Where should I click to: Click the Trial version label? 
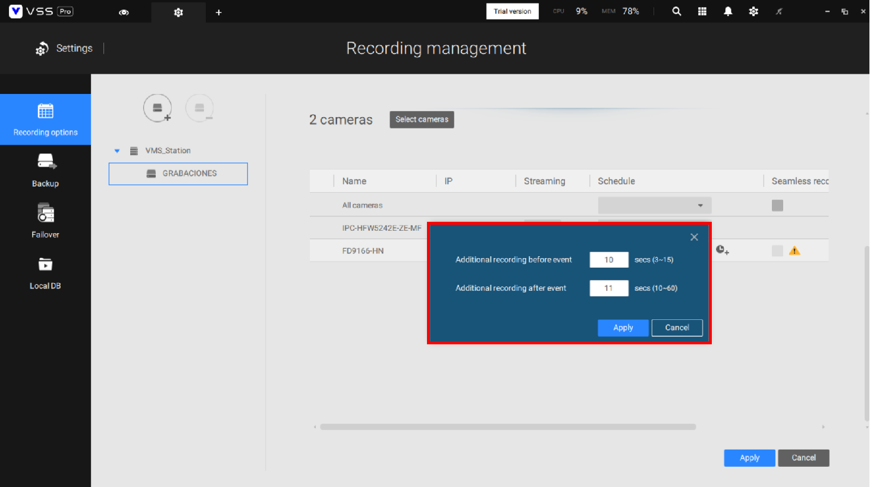(x=513, y=11)
